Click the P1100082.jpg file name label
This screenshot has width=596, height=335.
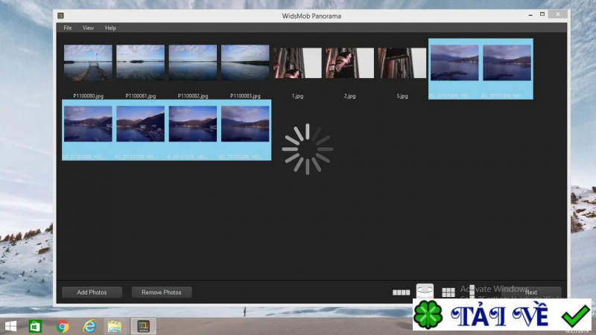click(x=193, y=96)
